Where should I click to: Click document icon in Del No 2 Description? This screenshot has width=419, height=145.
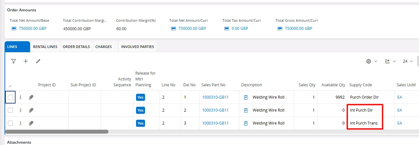[246, 110]
